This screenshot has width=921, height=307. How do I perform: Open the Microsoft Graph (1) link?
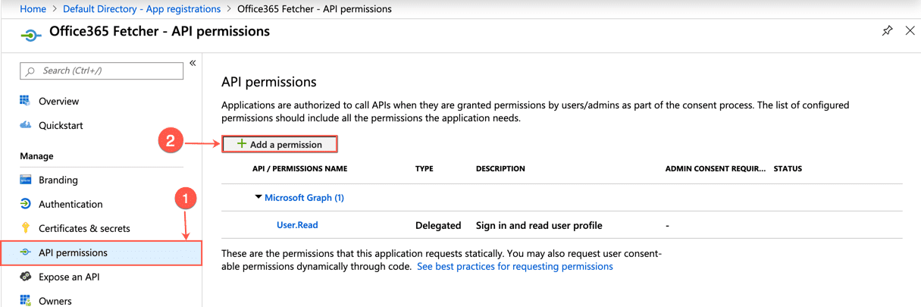(x=304, y=197)
